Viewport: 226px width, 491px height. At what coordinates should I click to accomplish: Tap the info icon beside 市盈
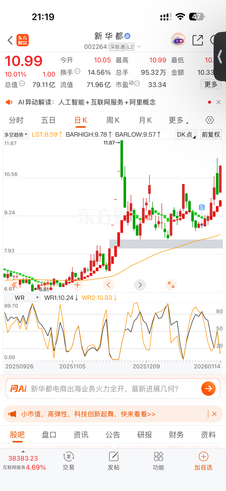pos(137,84)
